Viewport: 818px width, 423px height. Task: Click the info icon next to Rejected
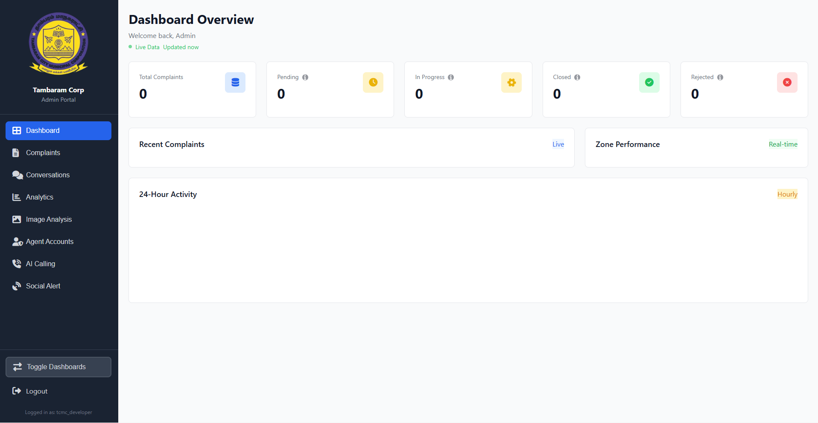coord(720,77)
